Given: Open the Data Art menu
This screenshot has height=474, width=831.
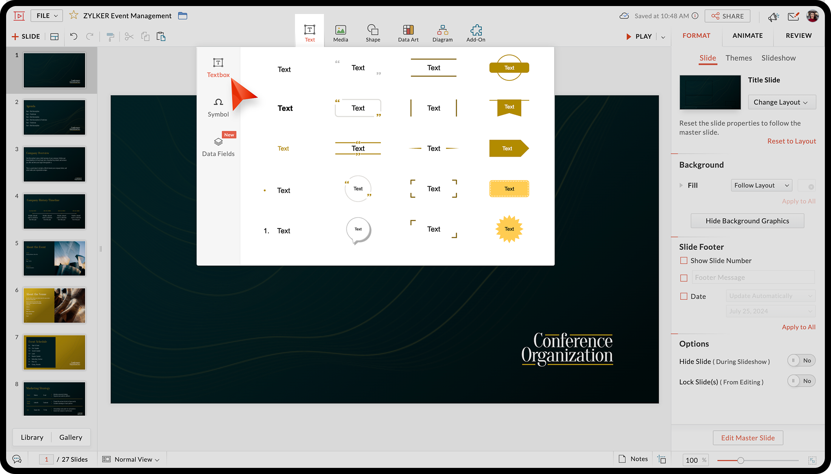Looking at the screenshot, I should (x=408, y=33).
